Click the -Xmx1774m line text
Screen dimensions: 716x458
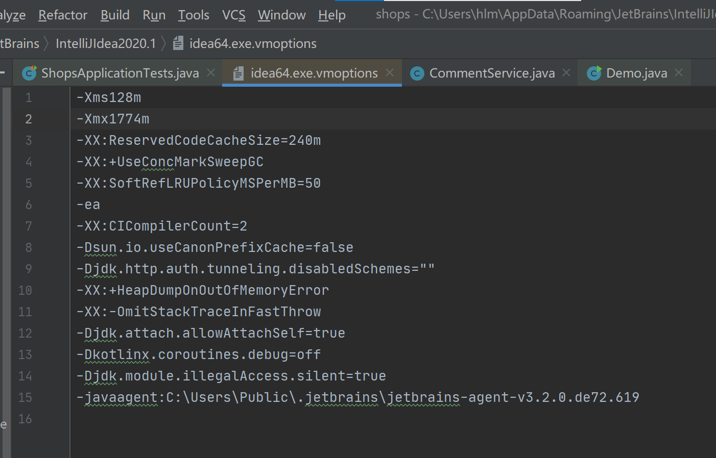point(113,119)
